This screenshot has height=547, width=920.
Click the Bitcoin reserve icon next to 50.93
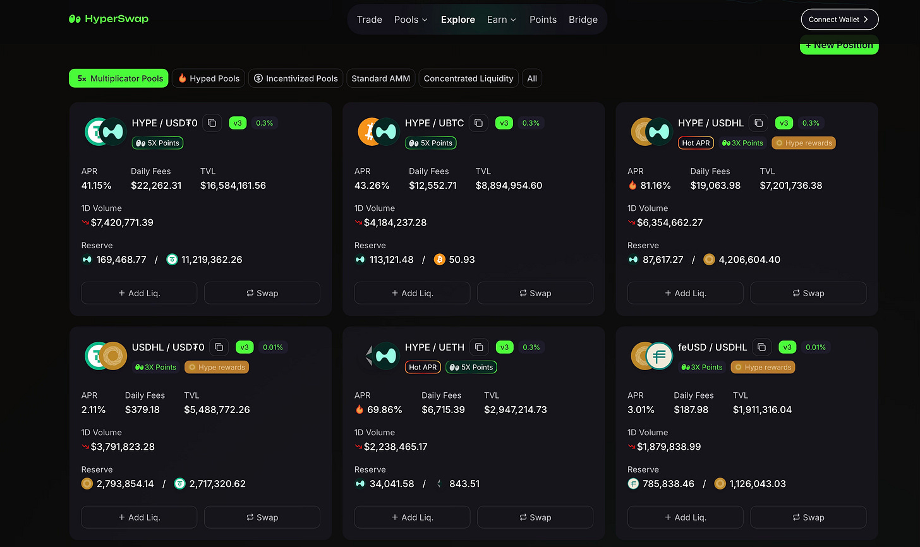point(439,260)
